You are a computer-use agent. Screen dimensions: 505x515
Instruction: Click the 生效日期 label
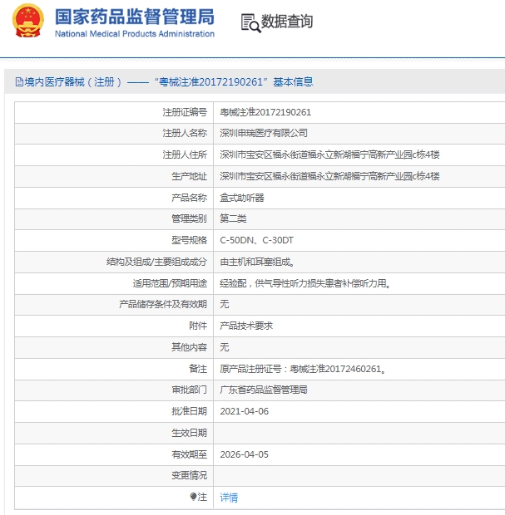pos(189,433)
